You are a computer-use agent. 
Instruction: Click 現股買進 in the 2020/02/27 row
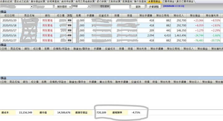(47, 41)
